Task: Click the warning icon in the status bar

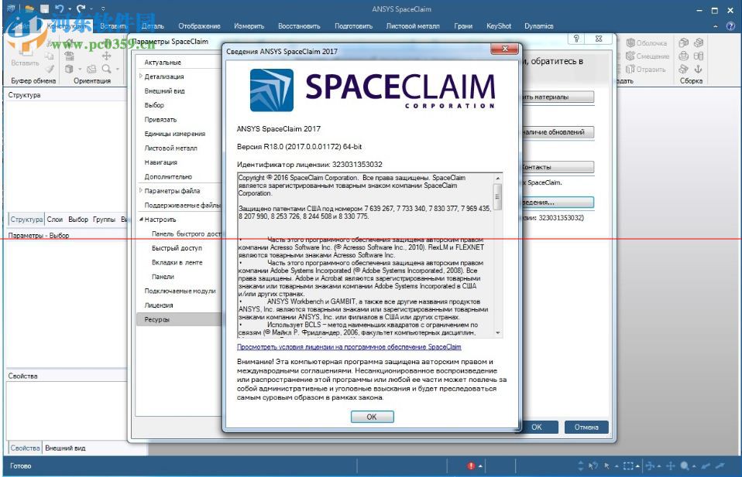Action: point(472,466)
